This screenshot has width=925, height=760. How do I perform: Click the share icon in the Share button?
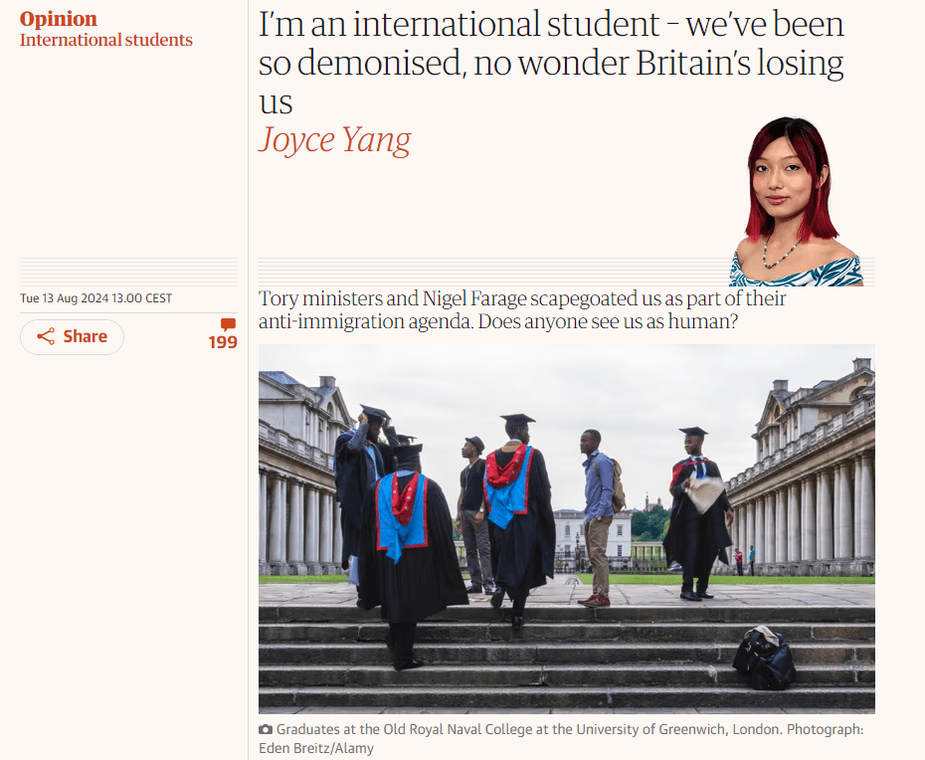tap(46, 336)
